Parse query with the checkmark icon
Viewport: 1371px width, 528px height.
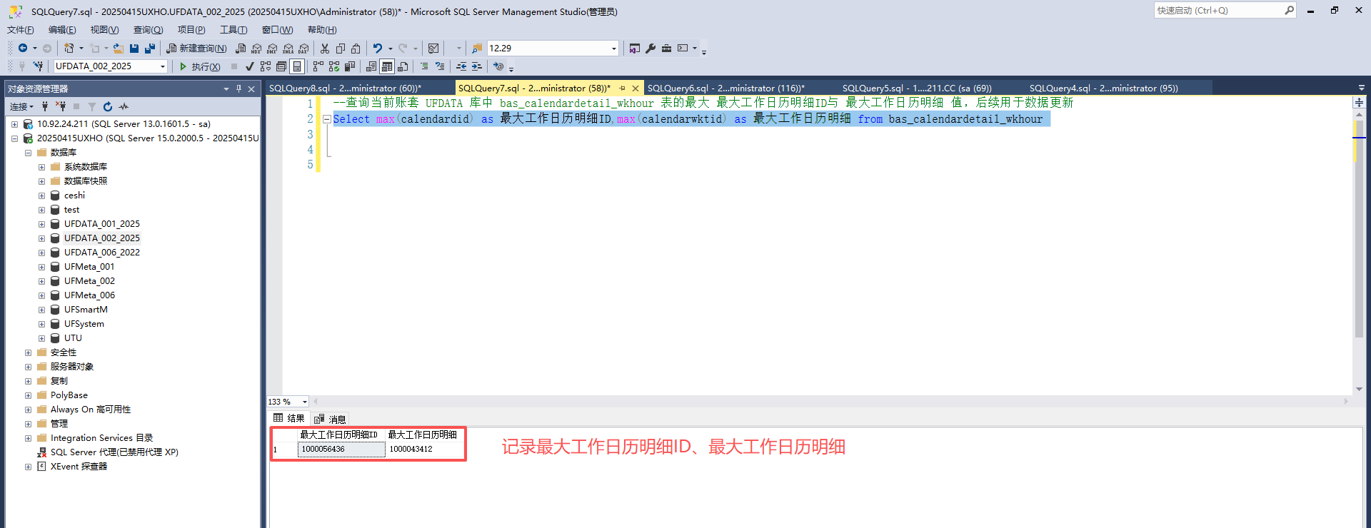coord(249,66)
